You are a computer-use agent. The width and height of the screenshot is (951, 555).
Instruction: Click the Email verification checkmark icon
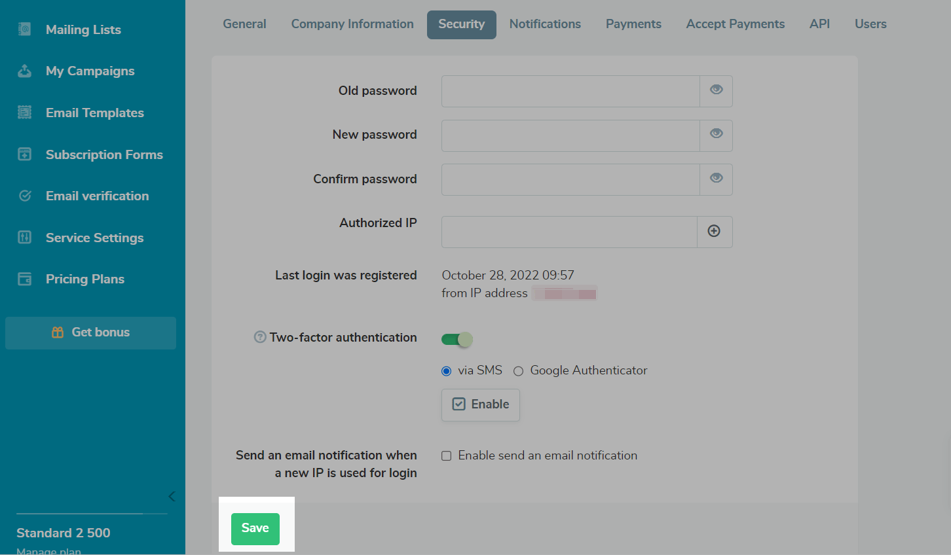pos(25,196)
